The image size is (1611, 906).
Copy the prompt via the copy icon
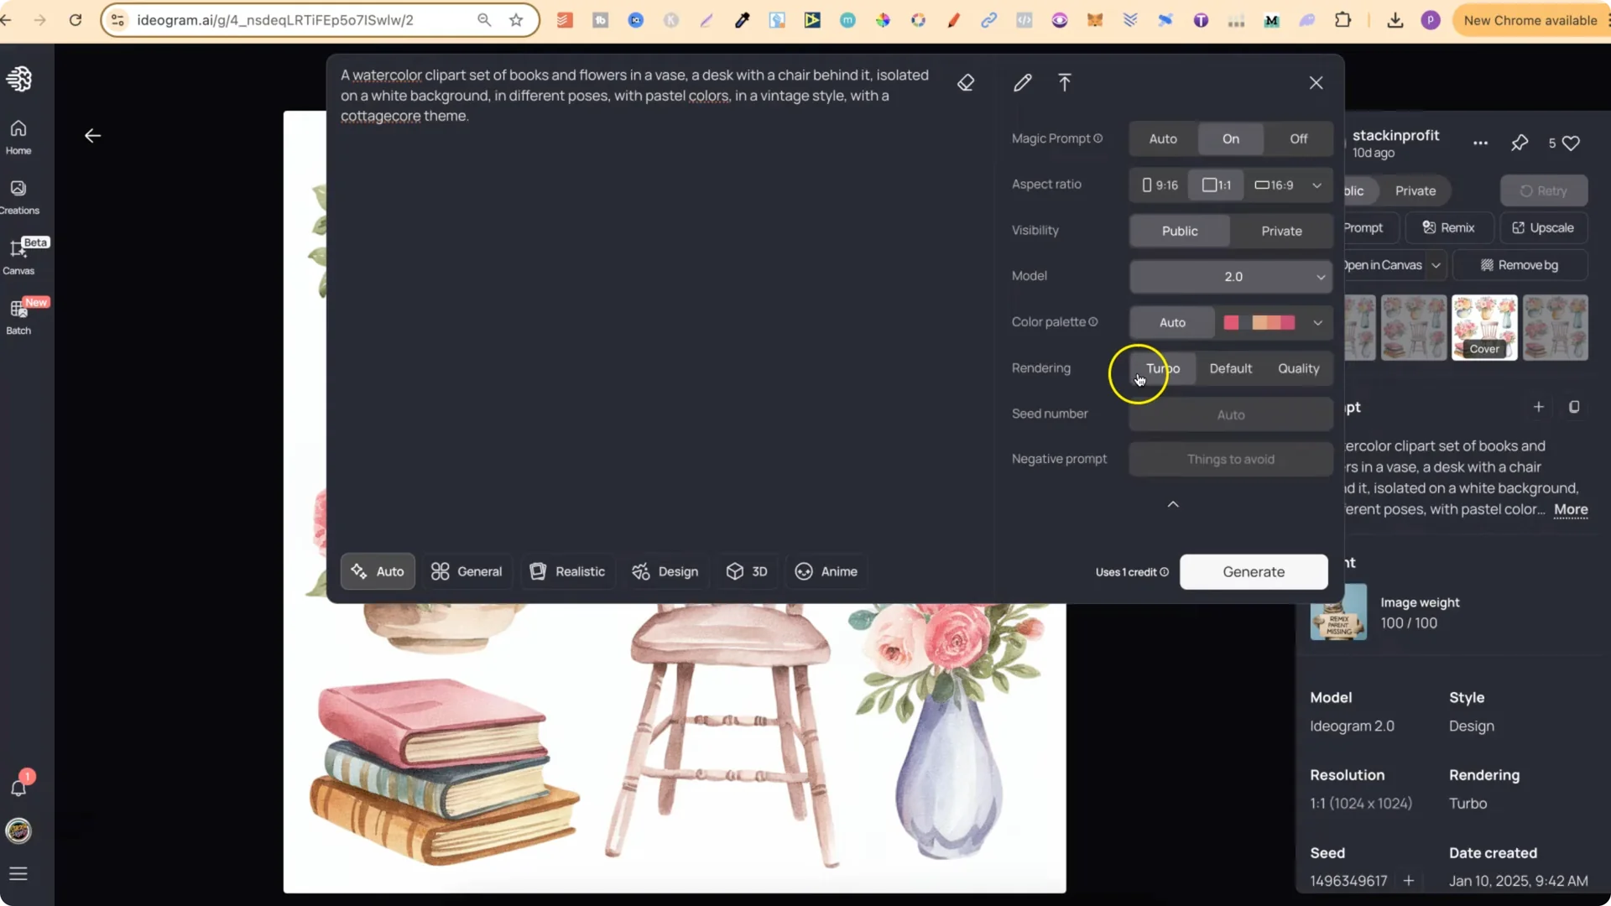(x=1574, y=407)
